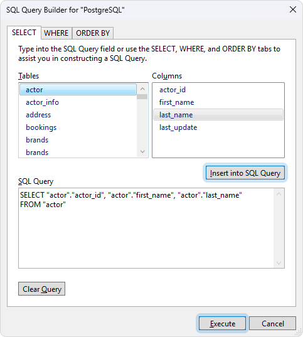The height and width of the screenshot is (337, 303).
Task: Click the SQL Query scroll up arrow
Action: click(279, 194)
